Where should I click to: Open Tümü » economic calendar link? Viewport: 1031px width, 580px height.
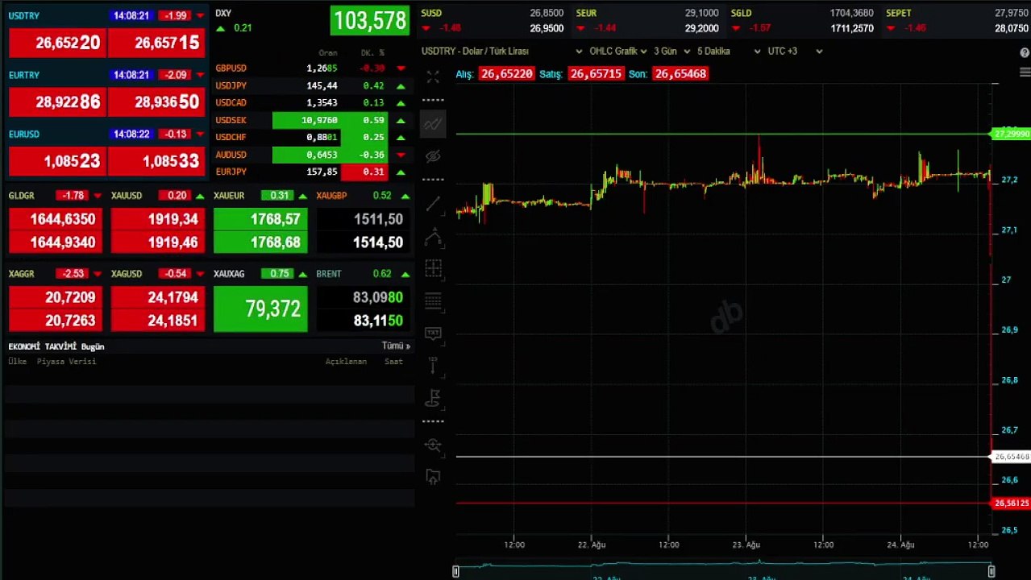(x=396, y=346)
